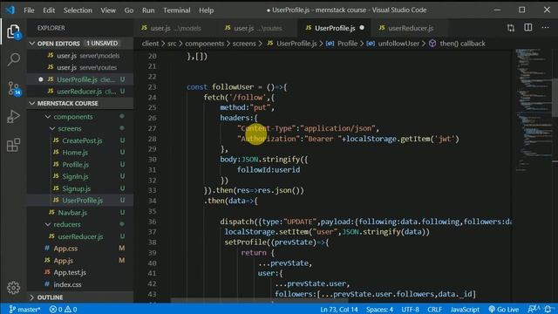Change the JavaScript language mode
The image size is (558, 314).
point(465,310)
